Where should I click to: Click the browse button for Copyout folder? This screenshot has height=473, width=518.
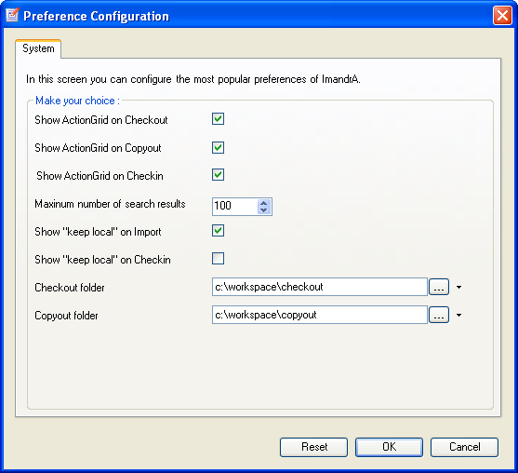[x=439, y=315]
